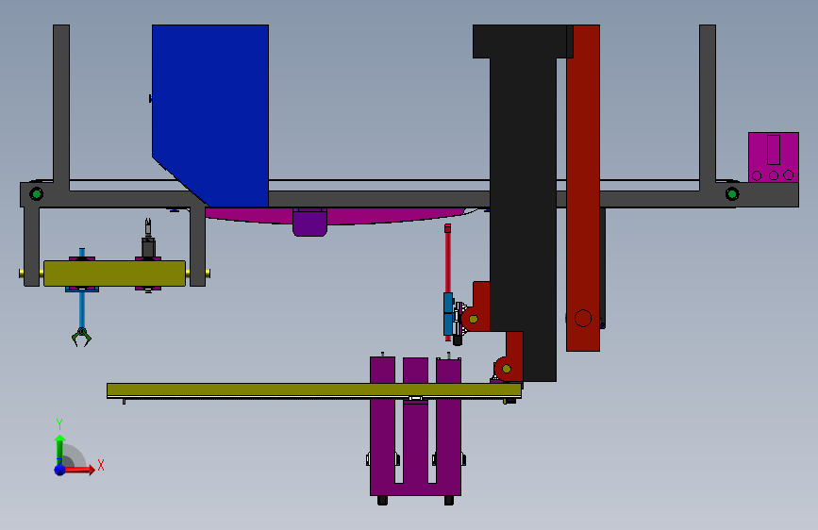Click the magenta control box on the right

point(774,157)
